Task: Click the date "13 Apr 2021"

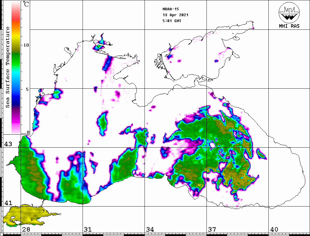Action: [175, 15]
